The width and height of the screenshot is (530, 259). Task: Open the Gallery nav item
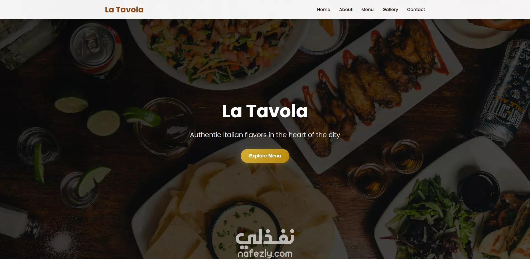point(390,9)
